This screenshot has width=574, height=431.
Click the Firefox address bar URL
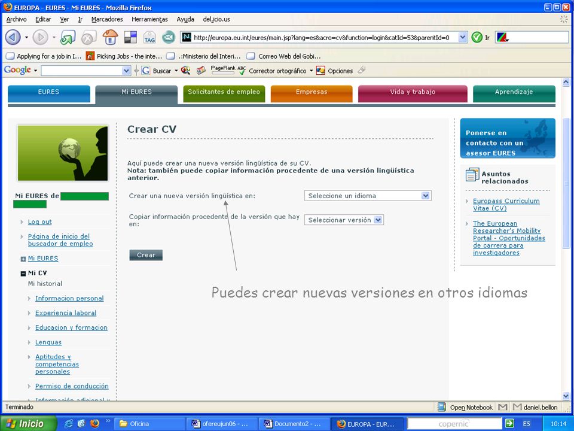tap(321, 37)
